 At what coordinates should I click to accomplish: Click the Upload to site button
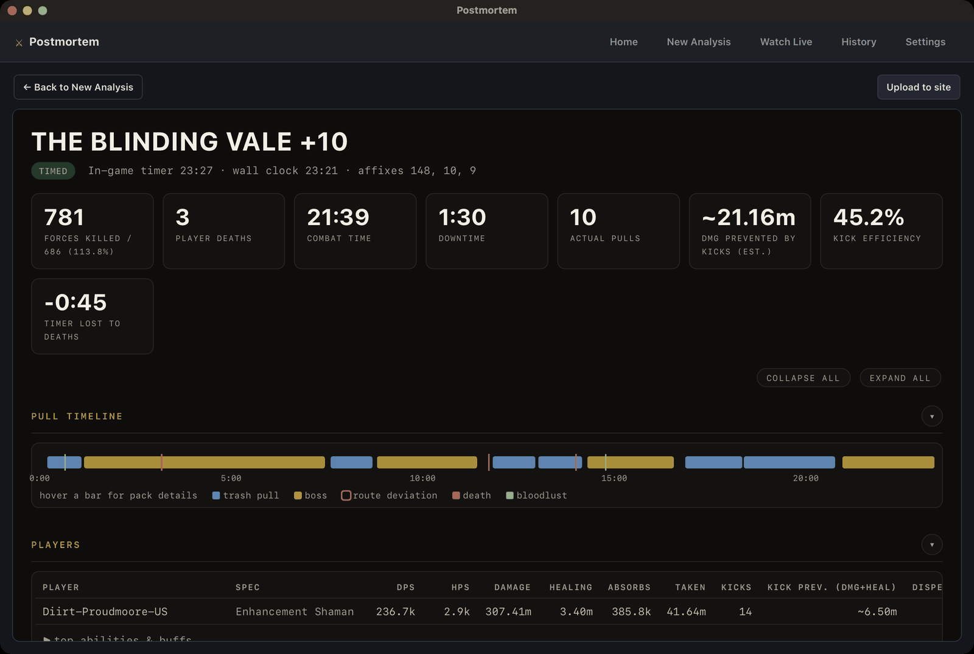(x=918, y=87)
